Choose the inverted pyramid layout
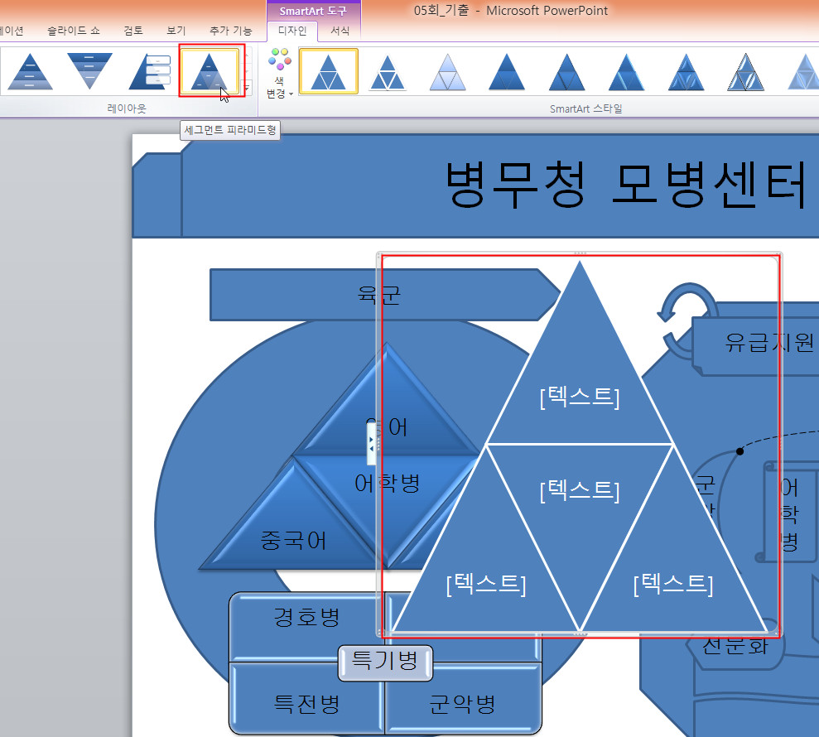The width and height of the screenshot is (819, 737). click(x=89, y=72)
